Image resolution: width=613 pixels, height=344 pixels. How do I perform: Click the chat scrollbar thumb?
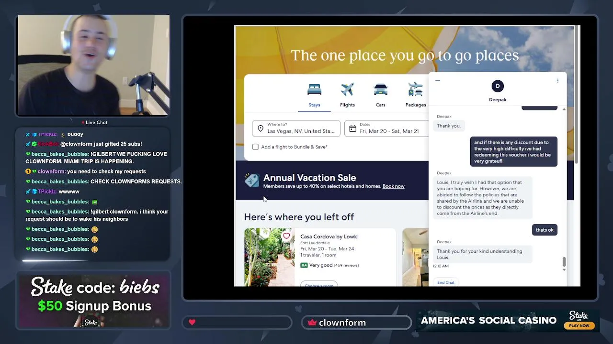[564, 261]
